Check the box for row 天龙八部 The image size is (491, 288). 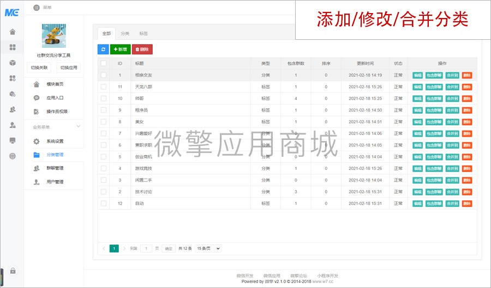104,87
